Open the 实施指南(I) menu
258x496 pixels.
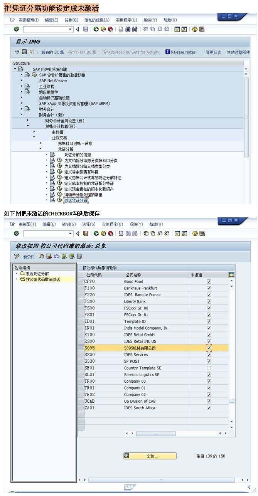[29, 20]
